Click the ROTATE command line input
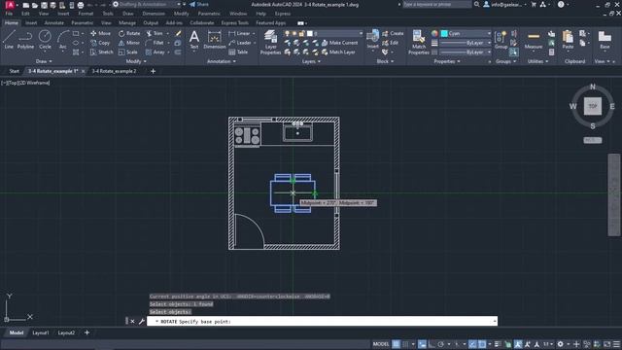 [x=322, y=321]
